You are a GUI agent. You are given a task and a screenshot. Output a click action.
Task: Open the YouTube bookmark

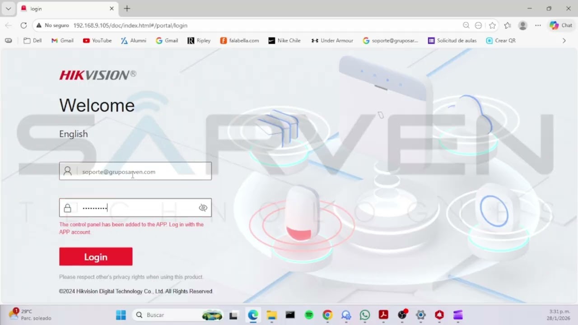pos(97,40)
